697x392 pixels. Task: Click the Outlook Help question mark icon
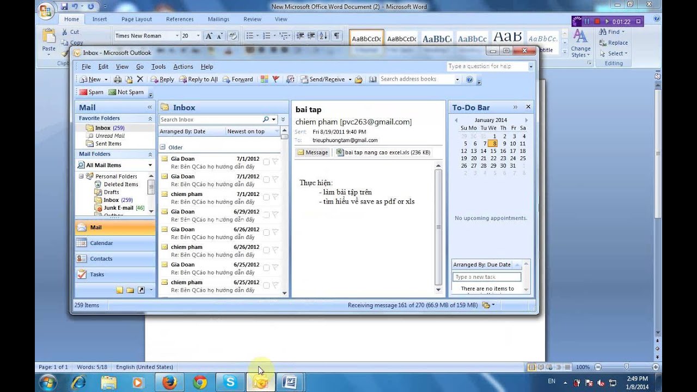click(469, 79)
